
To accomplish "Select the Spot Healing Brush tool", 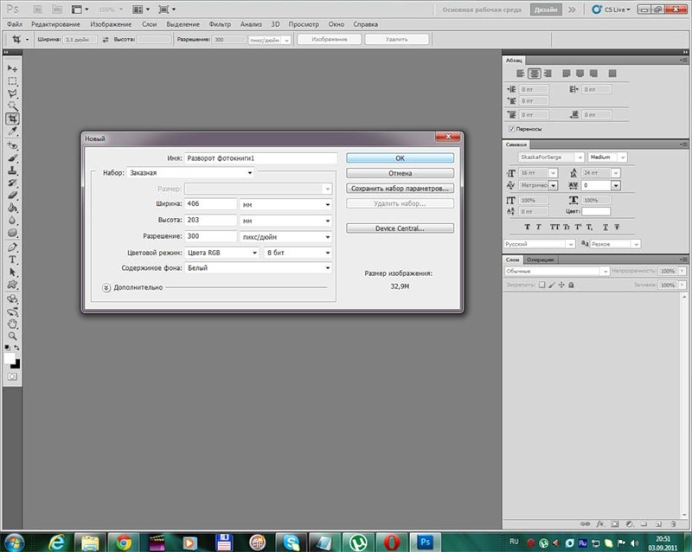I will 12,145.
